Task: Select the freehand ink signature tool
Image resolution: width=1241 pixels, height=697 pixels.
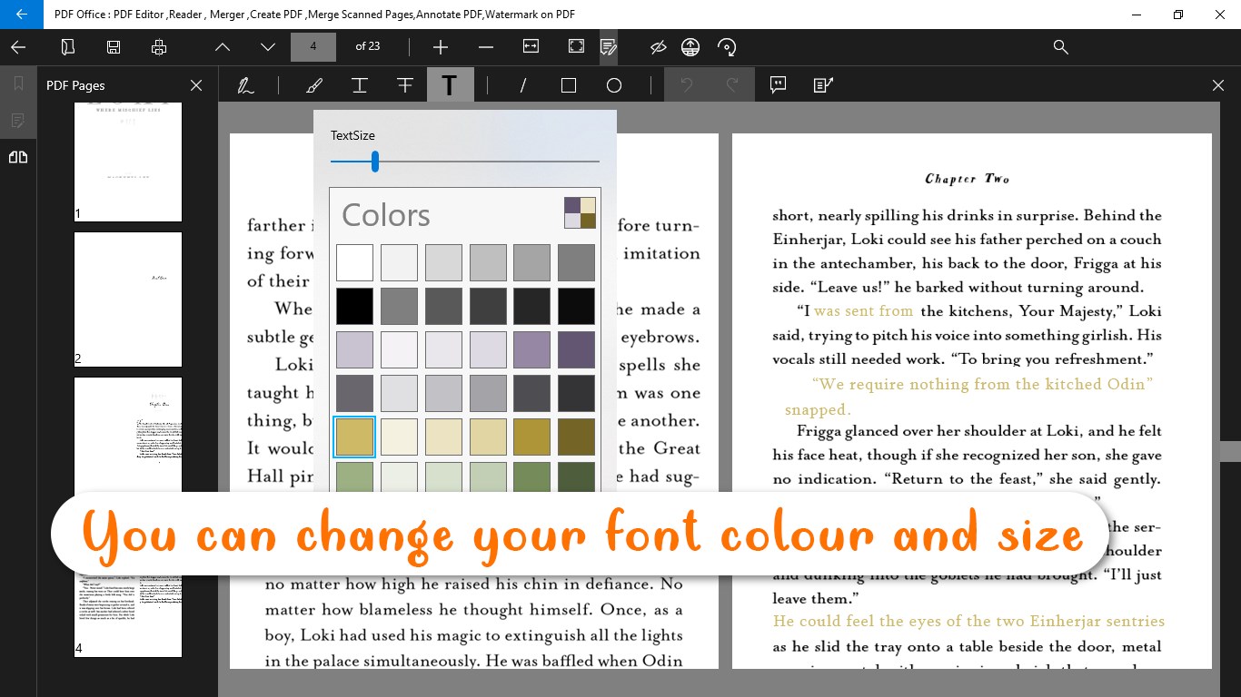Action: click(245, 85)
